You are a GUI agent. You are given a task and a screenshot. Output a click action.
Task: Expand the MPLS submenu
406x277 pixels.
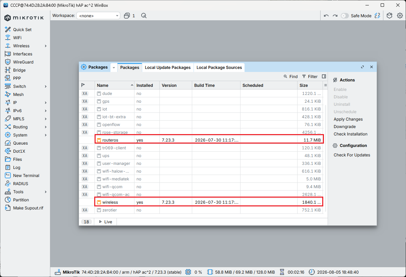[46, 119]
